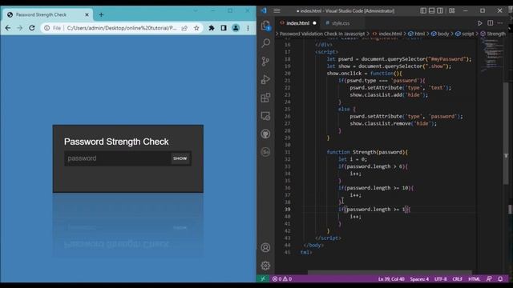
Task: Open the Accounts menu in the activity bar
Action: coord(265,247)
